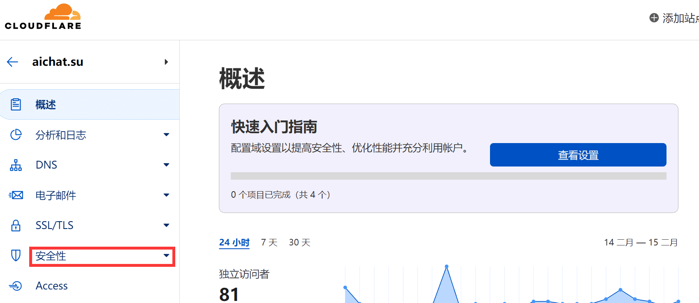Viewport: 699px width, 303px height.
Task: Click the peak point on visitors chart
Action: (446, 267)
